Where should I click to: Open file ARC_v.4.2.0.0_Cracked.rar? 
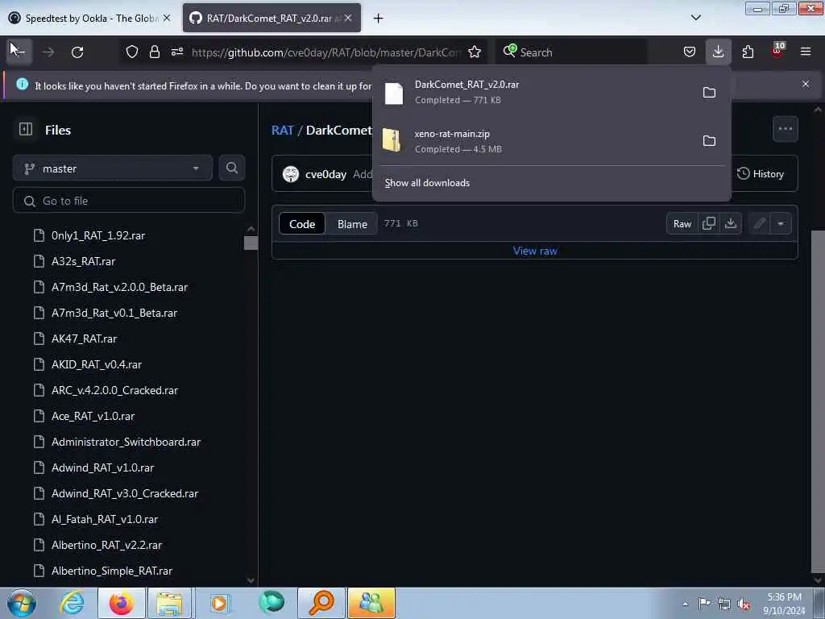tap(114, 391)
